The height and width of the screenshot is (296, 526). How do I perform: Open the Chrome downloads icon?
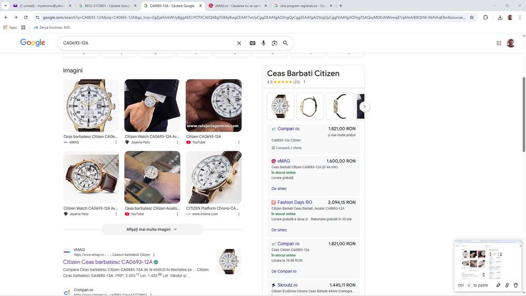tap(500, 17)
